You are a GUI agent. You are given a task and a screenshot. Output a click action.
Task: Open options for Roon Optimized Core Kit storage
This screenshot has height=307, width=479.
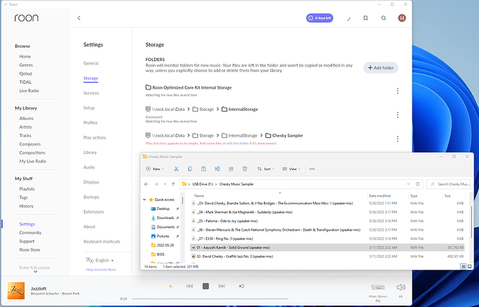coord(397,91)
